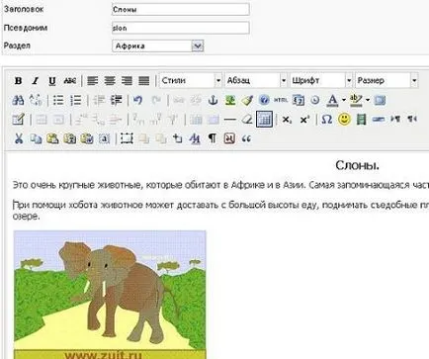Insert a bulleted list
The image size is (429, 359).
pos(58,100)
